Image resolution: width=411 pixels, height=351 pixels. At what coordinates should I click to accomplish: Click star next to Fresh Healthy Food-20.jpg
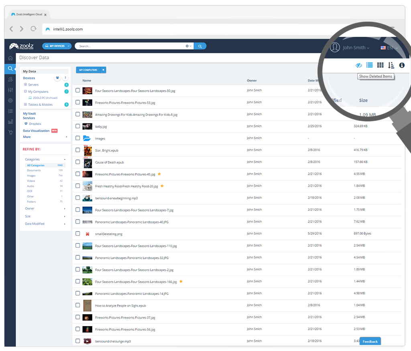tap(162, 186)
